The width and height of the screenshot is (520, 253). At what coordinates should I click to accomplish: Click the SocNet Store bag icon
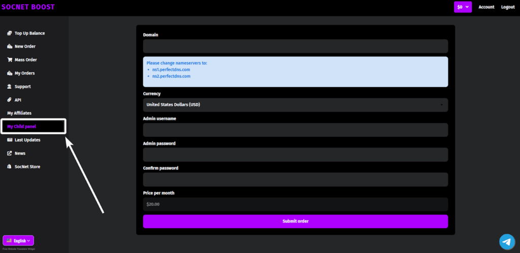[10, 167]
